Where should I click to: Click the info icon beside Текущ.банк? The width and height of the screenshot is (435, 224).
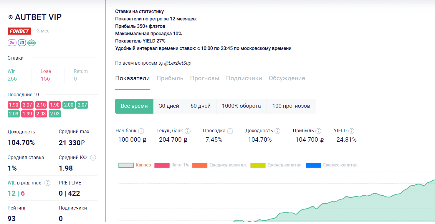[188, 131]
